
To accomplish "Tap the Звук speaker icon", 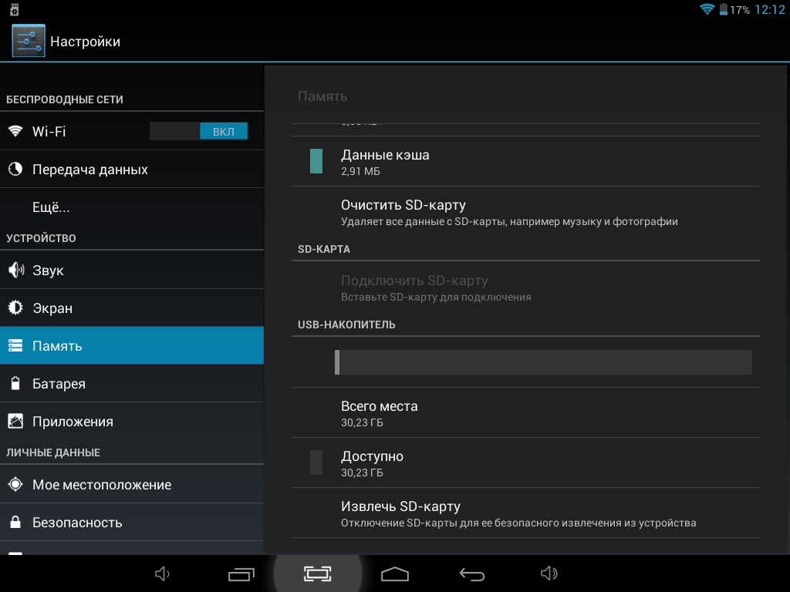I will point(15,271).
